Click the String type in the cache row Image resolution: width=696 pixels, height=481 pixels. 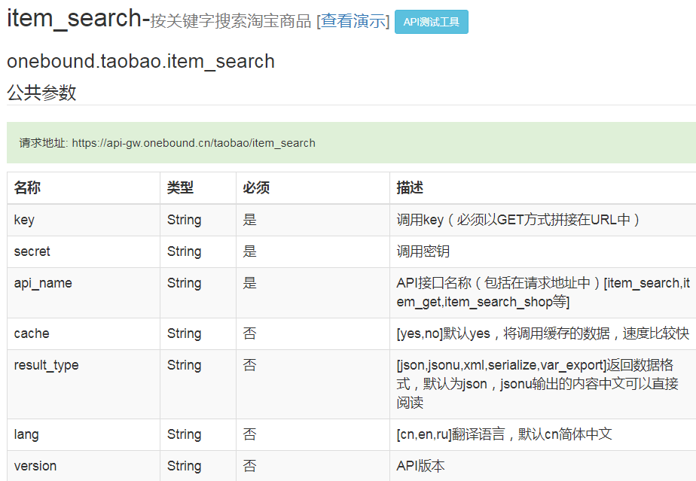[185, 333]
